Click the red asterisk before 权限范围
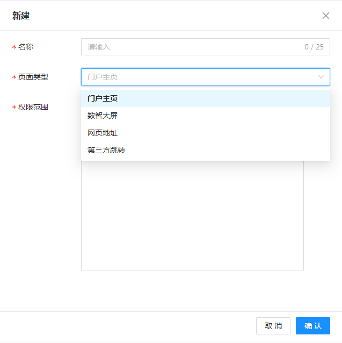 click(x=14, y=108)
